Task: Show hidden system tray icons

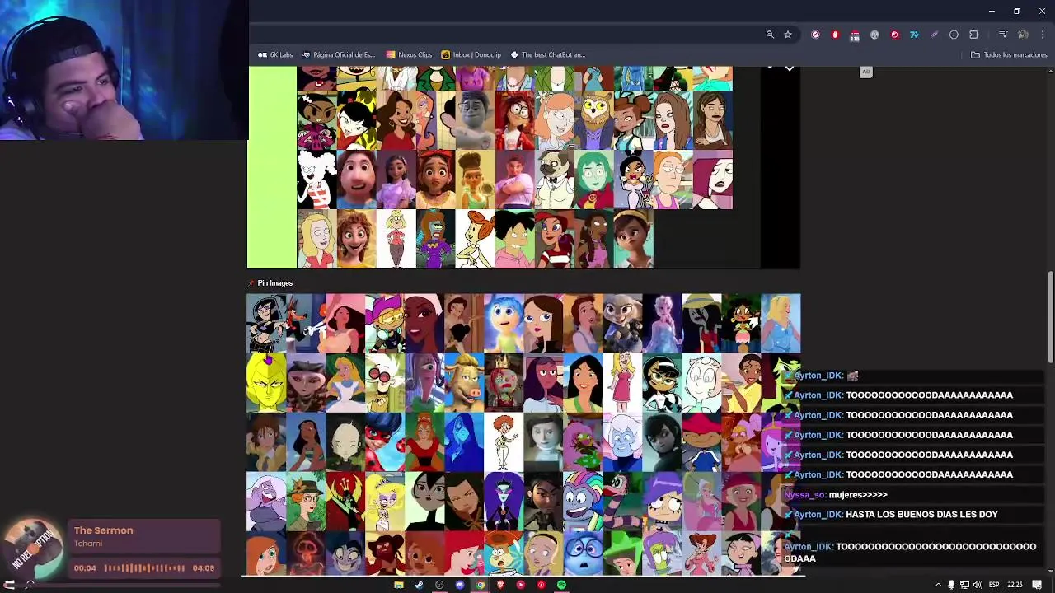Action: pos(938,585)
